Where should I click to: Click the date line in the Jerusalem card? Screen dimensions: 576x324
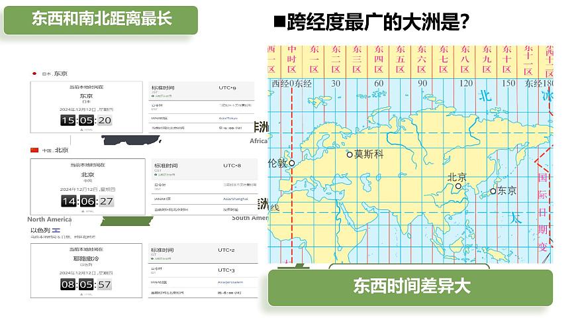[x=86, y=273]
